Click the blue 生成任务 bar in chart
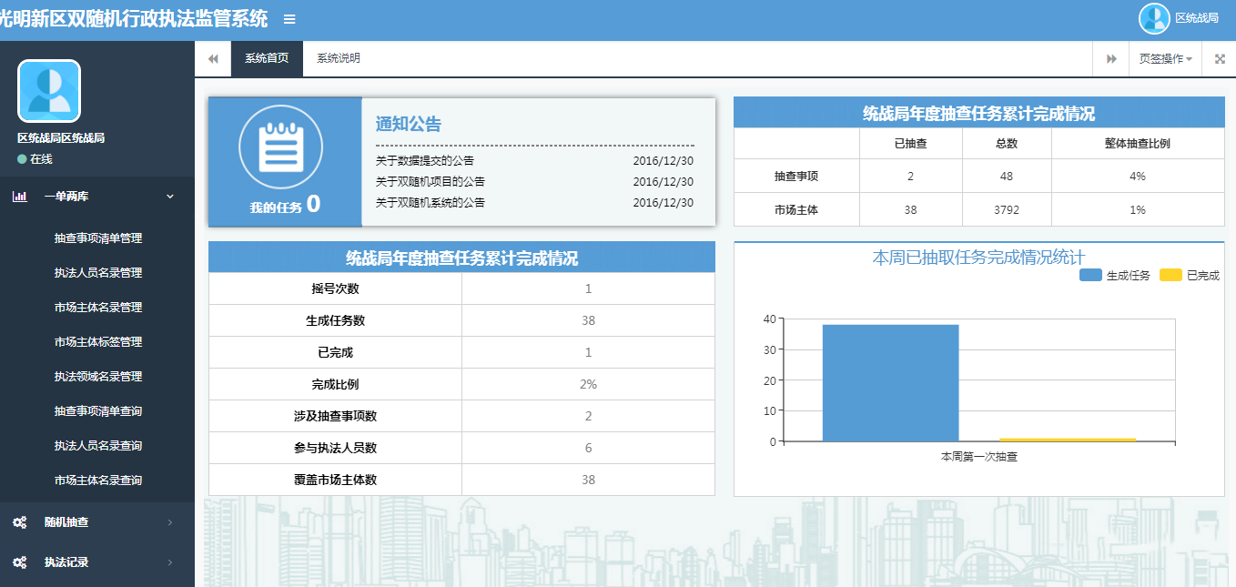Viewport: 1236px width, 587px height. click(890, 382)
